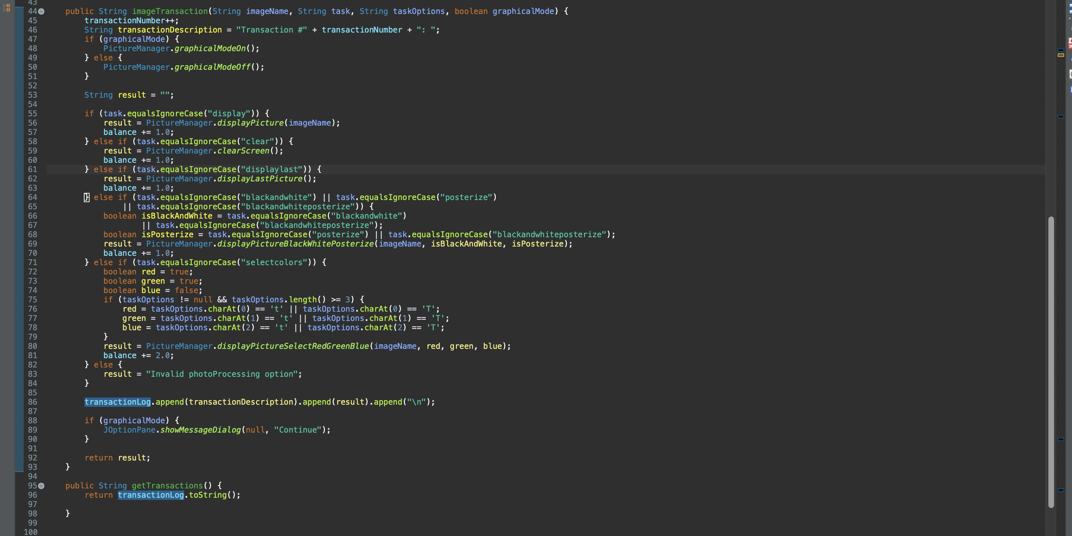Screen dimensions: 1072x536
Task: Open the package hierarchy view icon
Action: (x=7, y=8)
